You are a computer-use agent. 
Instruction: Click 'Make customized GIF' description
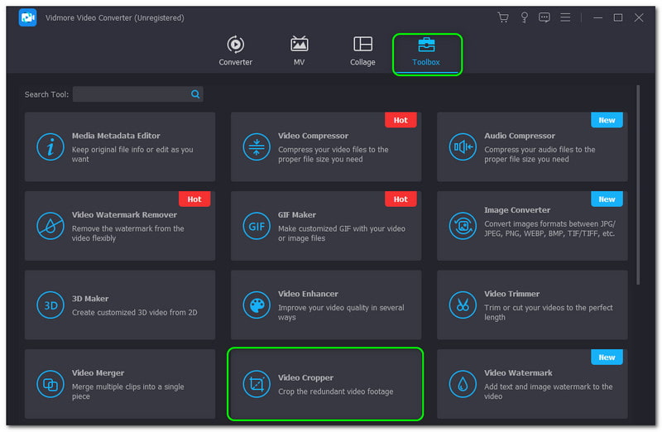(341, 233)
